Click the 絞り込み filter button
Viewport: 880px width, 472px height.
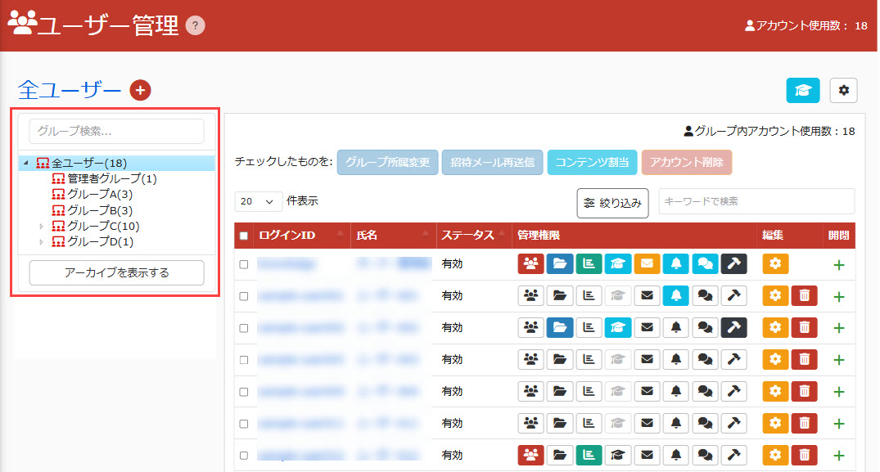click(613, 203)
